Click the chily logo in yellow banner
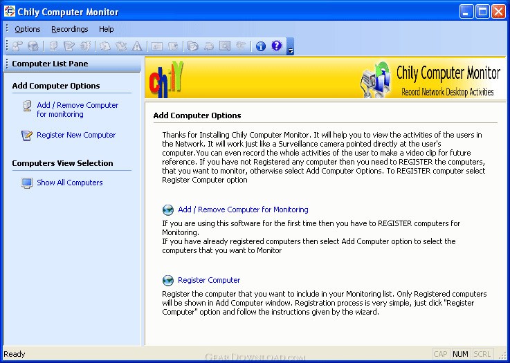This screenshot has width=510, height=363. tap(167, 80)
